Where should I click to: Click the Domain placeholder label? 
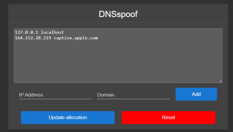pos(105,95)
